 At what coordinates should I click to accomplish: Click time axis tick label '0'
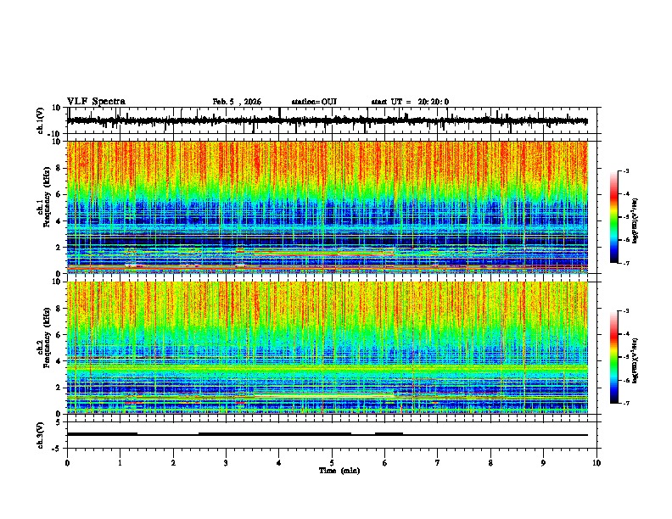pos(67,463)
